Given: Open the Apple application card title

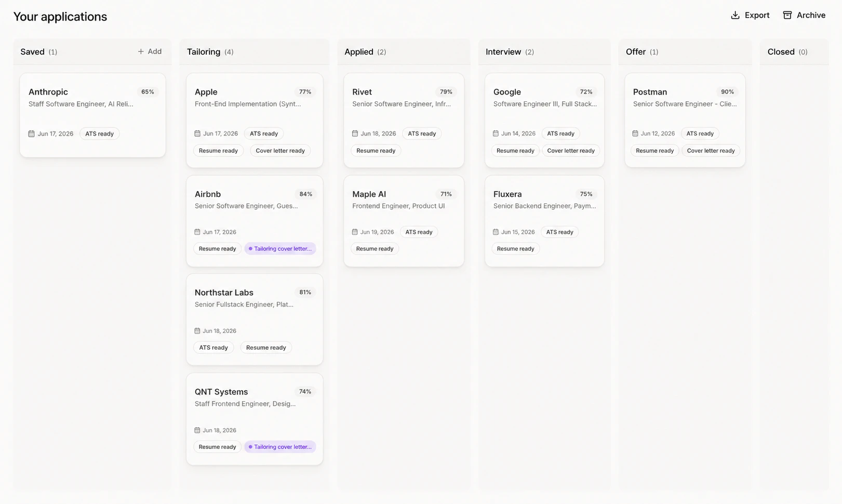Looking at the screenshot, I should 206,92.
